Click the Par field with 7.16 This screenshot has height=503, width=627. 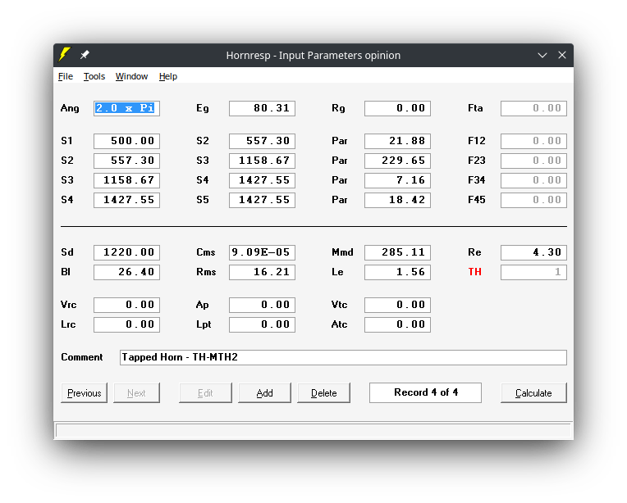pos(397,180)
